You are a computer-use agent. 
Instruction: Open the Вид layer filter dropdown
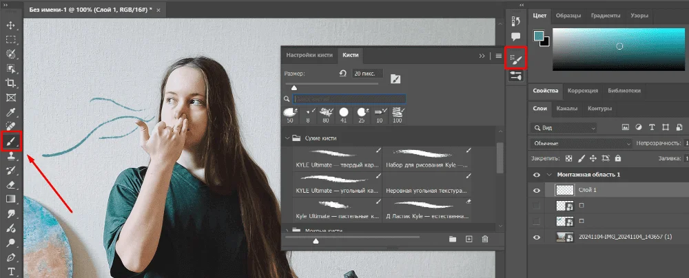click(x=564, y=128)
